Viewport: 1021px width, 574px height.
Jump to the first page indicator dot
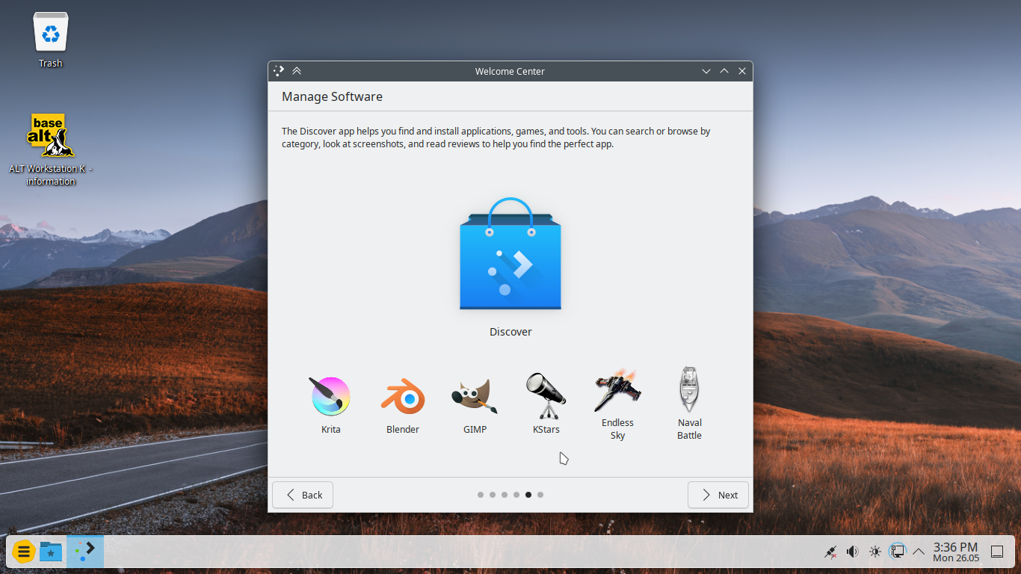click(x=481, y=495)
